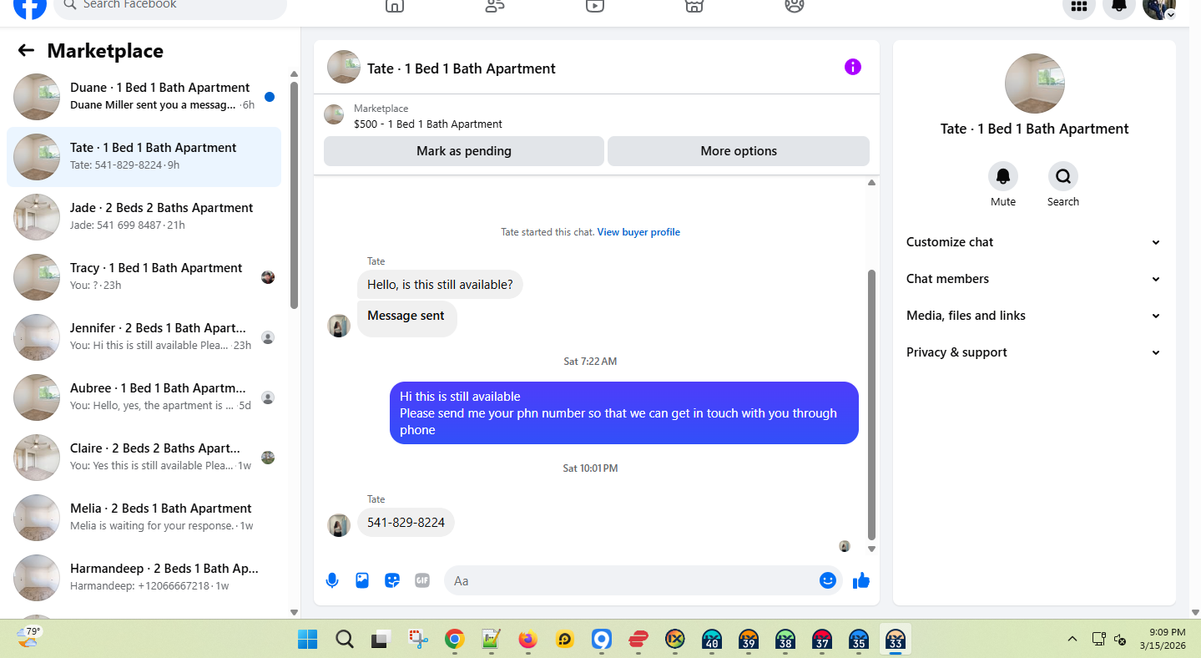Open Duane's 1 Bed 1 Bath Apartment chat

(x=144, y=97)
